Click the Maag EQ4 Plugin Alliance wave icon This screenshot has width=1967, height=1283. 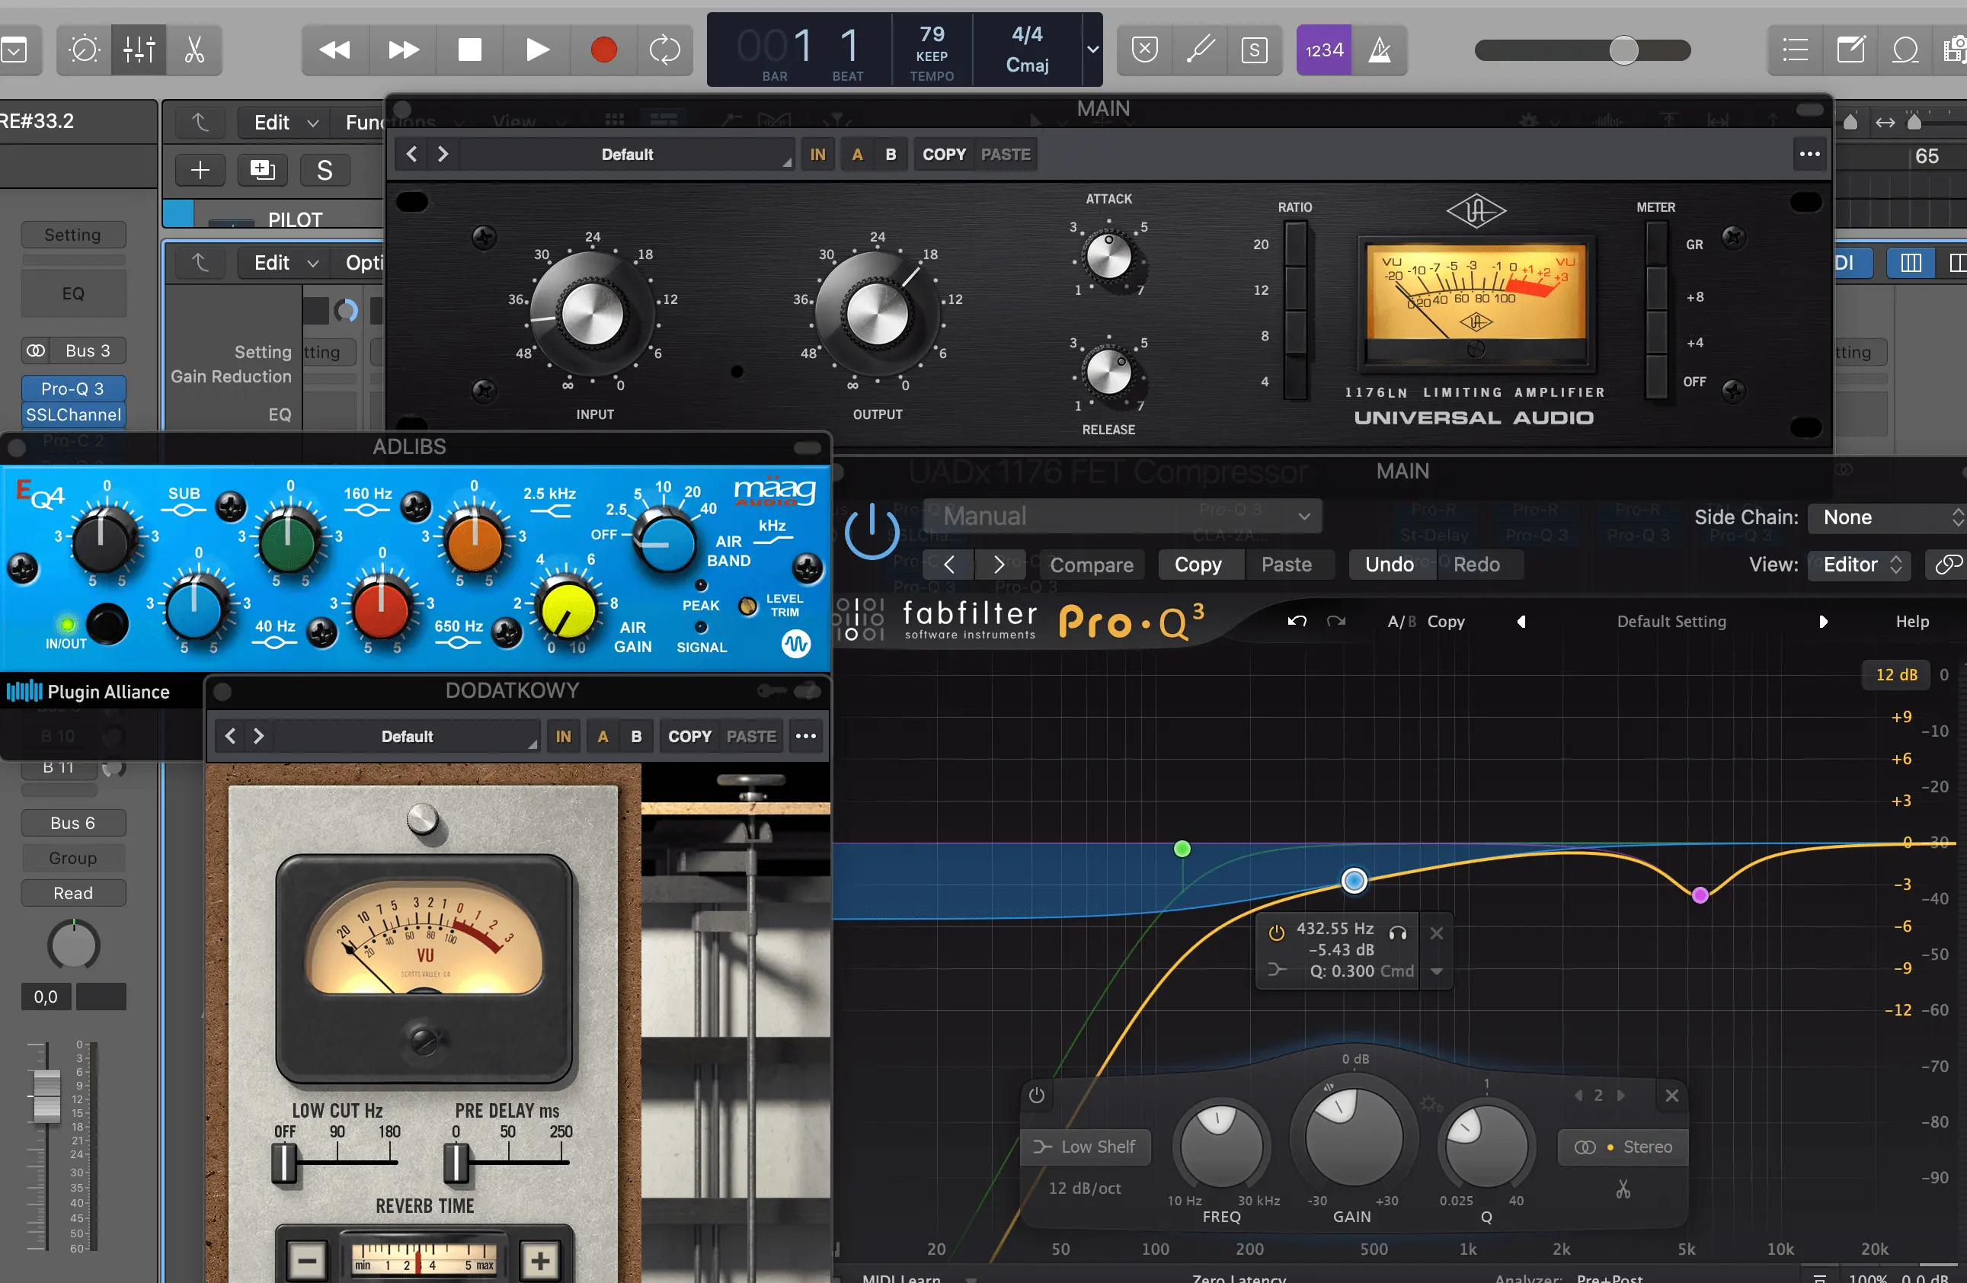click(796, 643)
